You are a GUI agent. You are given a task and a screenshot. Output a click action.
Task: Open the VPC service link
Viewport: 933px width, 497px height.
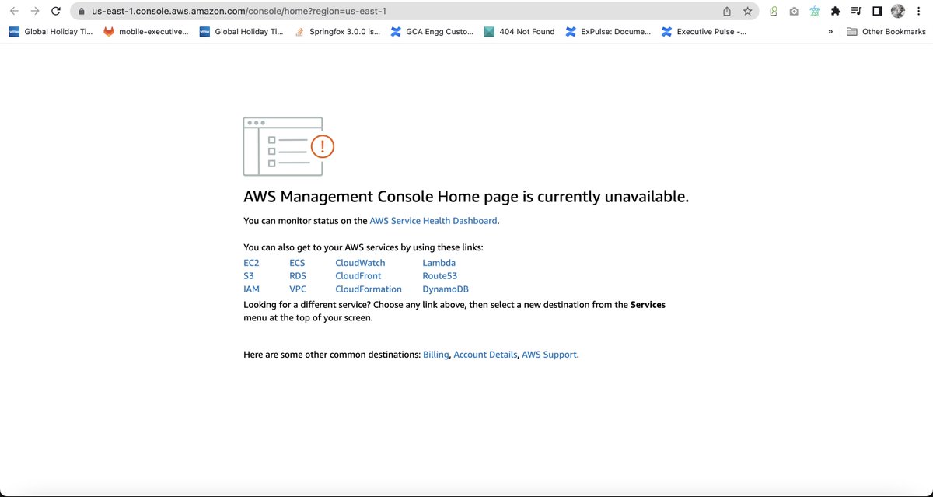pos(298,289)
